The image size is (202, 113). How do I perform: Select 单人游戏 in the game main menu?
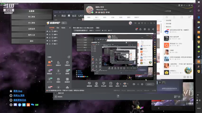(x=32, y=17)
